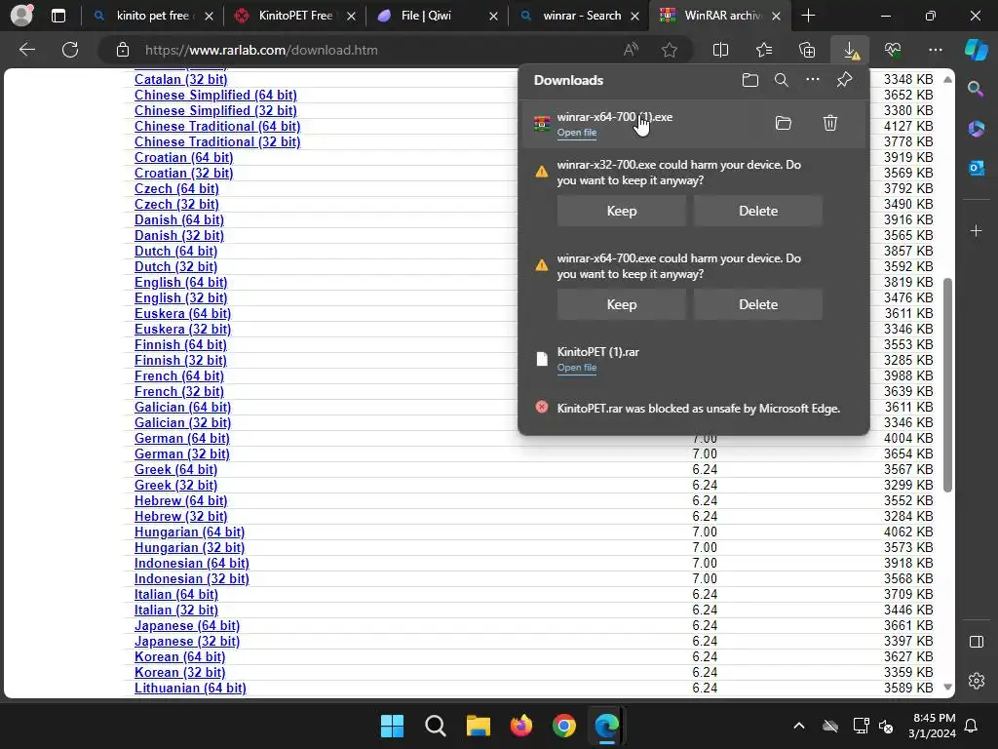The width and height of the screenshot is (998, 749).
Task: Open File Explorer from taskbar
Action: pyautogui.click(x=478, y=726)
